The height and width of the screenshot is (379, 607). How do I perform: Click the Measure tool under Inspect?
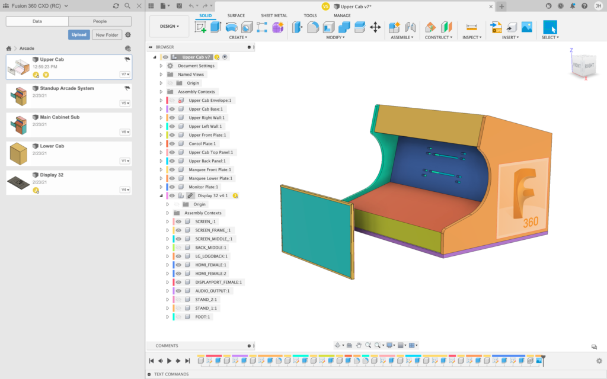point(472,27)
